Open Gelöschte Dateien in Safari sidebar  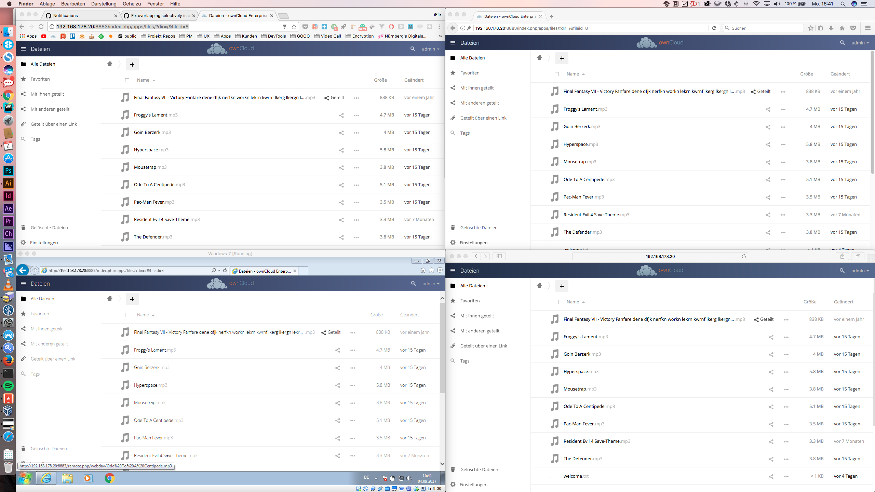pos(479,469)
